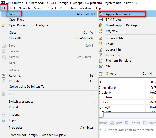Click the Board Support Package icon

click(x=101, y=25)
